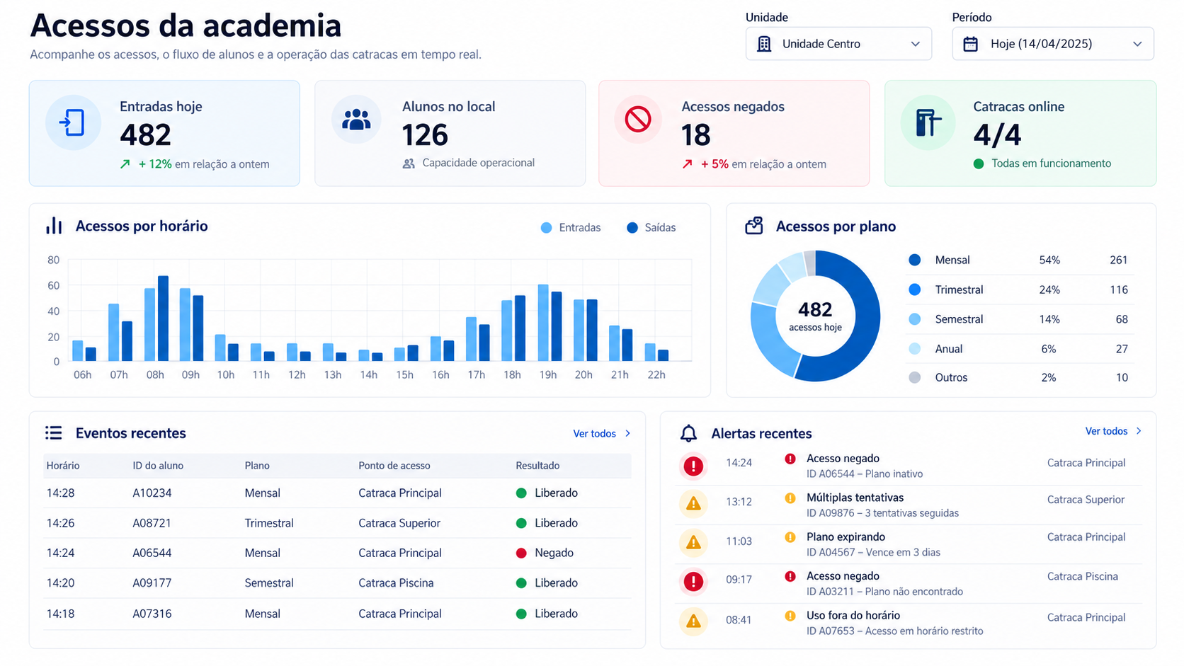Click the Catracas online turnstile icon

coord(928,122)
